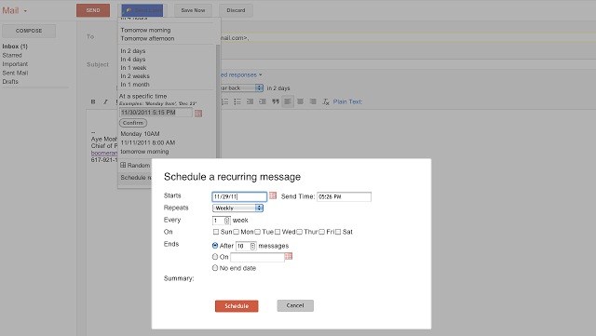Choose In 2 weeks from Send Later menu
596x336 pixels.
tap(135, 76)
